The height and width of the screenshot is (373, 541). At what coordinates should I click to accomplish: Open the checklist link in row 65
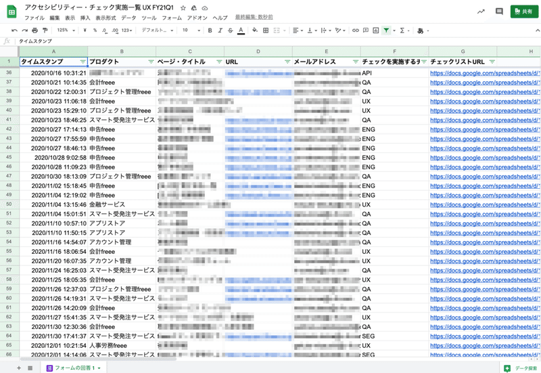point(485,345)
